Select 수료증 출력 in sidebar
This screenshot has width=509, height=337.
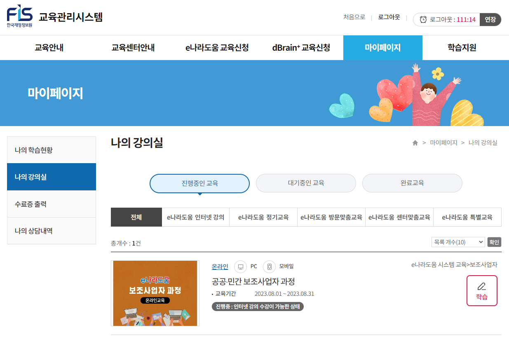click(x=52, y=204)
